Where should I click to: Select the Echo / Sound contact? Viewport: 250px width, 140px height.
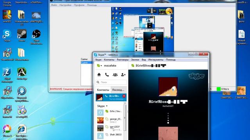click(110, 112)
